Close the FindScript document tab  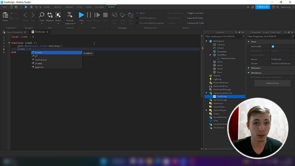click(47, 32)
